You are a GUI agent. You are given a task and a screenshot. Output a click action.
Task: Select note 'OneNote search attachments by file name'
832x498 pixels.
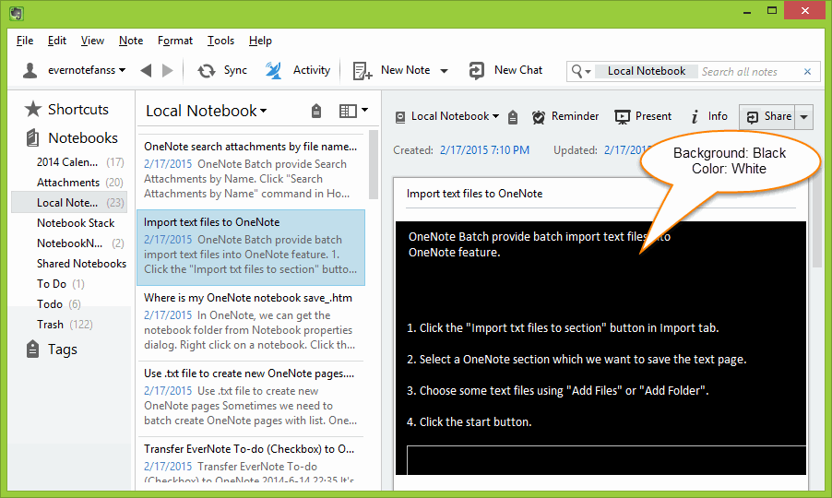tap(251, 170)
